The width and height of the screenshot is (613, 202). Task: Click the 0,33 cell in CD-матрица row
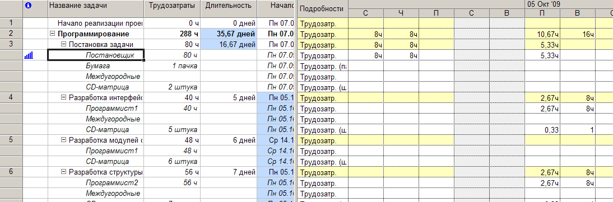point(542,129)
